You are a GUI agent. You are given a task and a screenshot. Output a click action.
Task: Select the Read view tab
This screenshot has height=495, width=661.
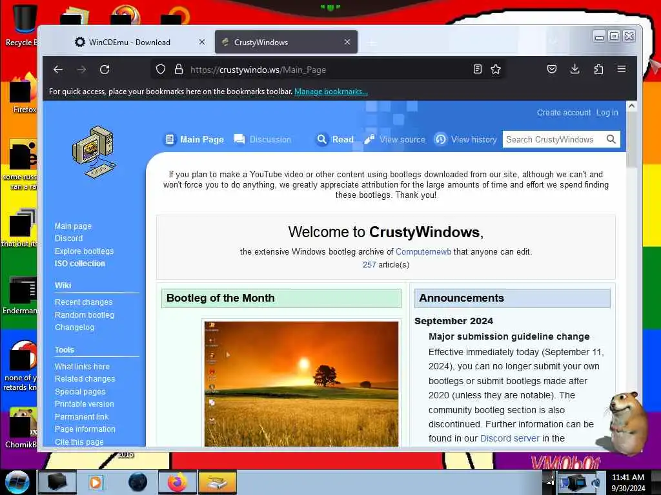[x=335, y=139]
